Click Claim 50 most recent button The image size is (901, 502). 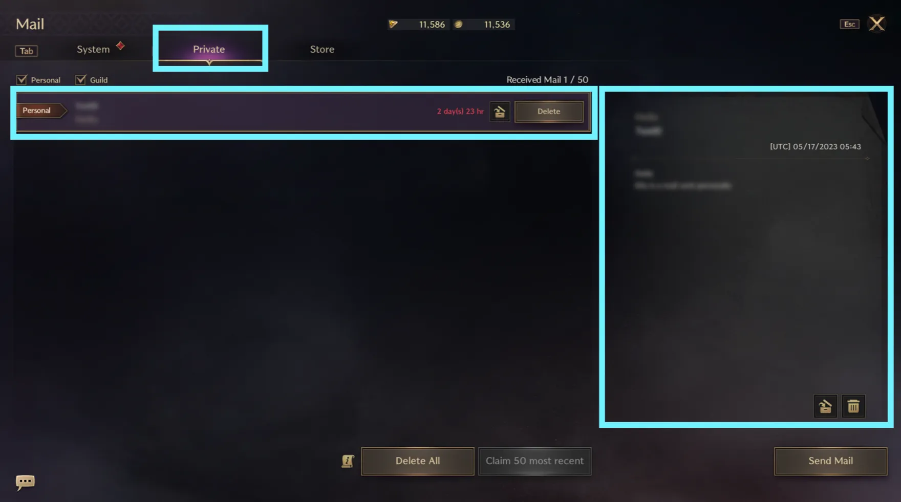tap(534, 461)
